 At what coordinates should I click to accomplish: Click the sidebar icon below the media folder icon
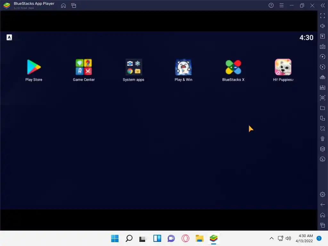pyautogui.click(x=323, y=118)
